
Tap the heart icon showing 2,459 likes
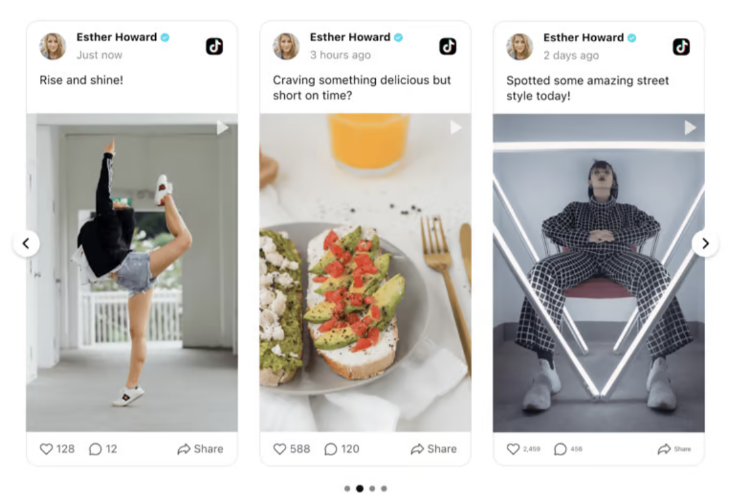513,449
